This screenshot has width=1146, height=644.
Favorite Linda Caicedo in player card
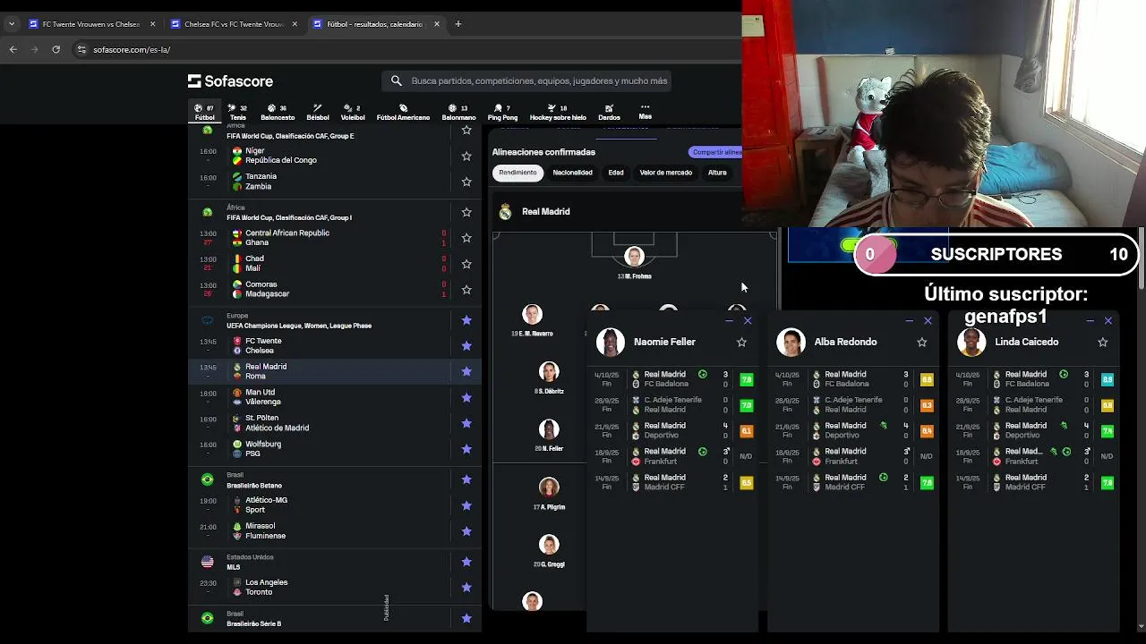pyautogui.click(x=1103, y=342)
